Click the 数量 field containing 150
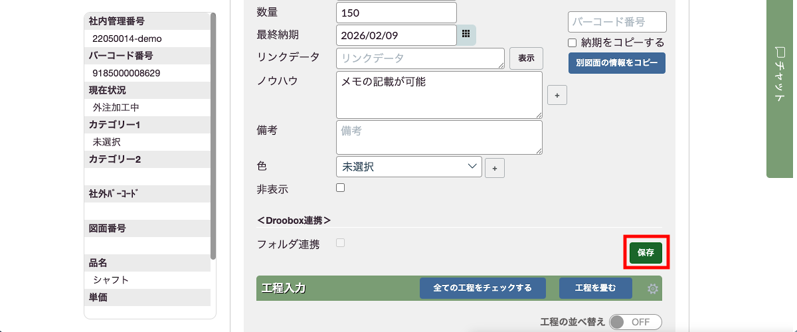This screenshot has height=332, width=797. [397, 13]
